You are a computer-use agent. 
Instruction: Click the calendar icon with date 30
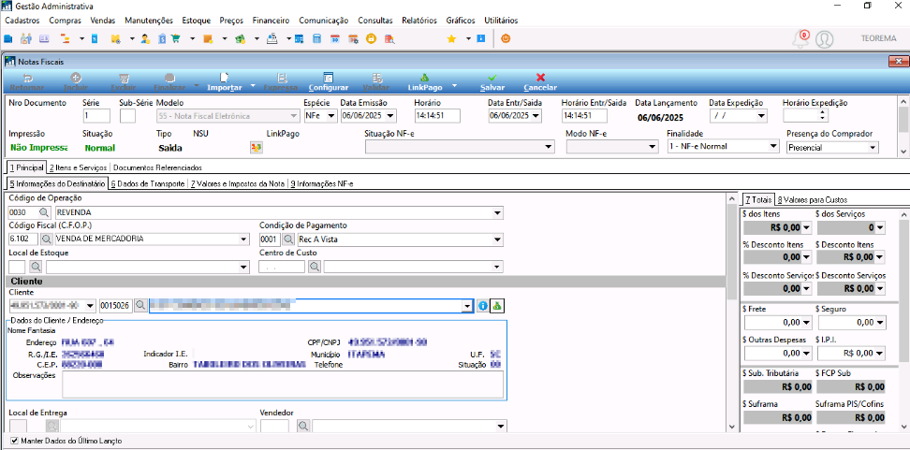pyautogui.click(x=335, y=39)
